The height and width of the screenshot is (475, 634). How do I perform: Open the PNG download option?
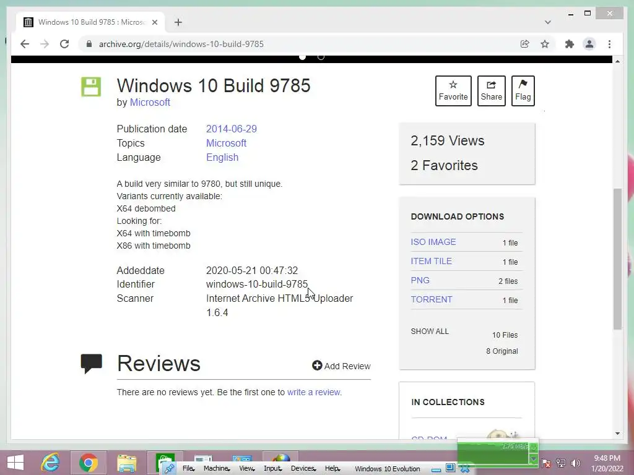420,280
